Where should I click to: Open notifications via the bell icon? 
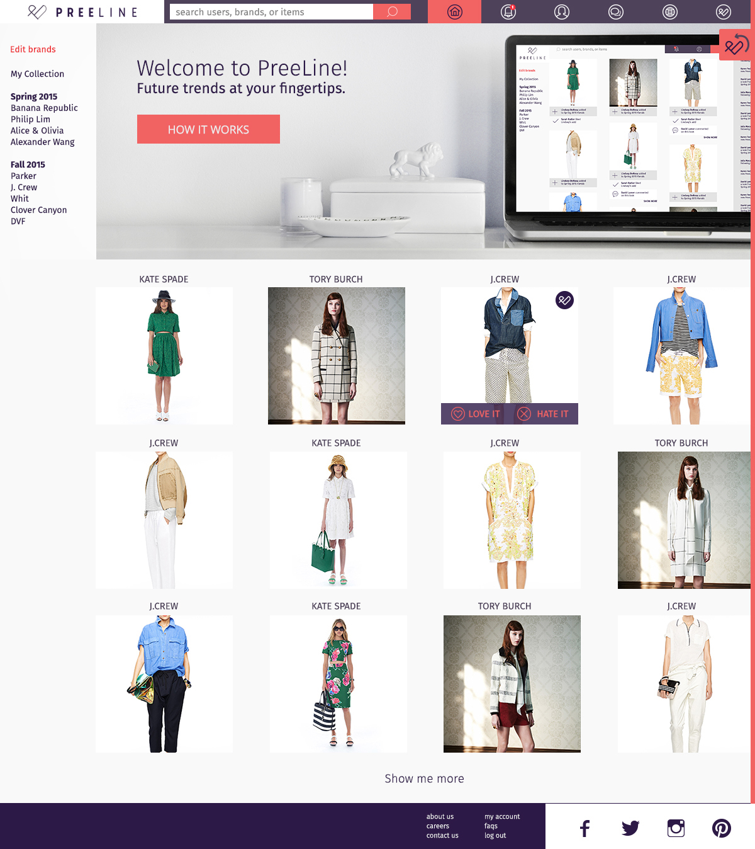click(508, 12)
